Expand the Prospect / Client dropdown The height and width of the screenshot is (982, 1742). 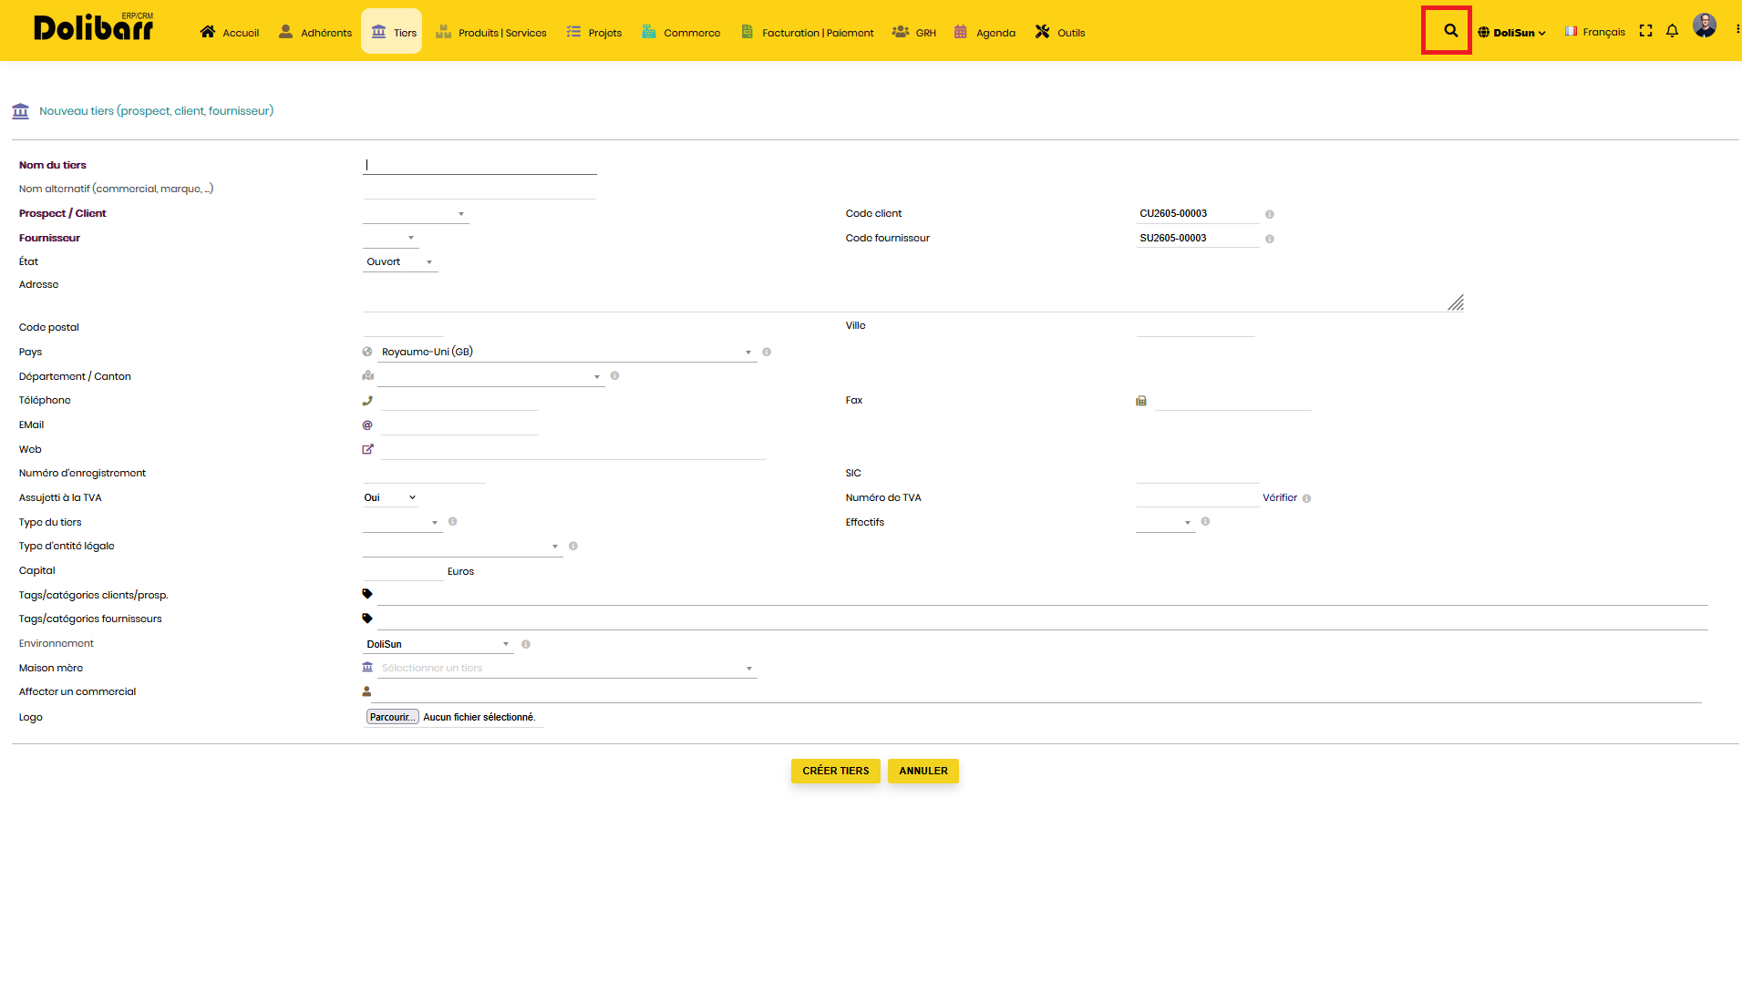(416, 214)
